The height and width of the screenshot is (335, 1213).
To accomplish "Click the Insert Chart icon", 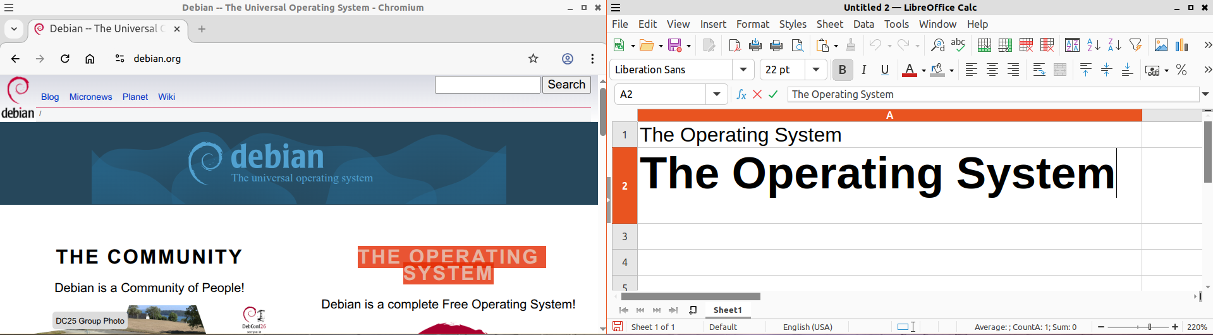I will pyautogui.click(x=1182, y=46).
